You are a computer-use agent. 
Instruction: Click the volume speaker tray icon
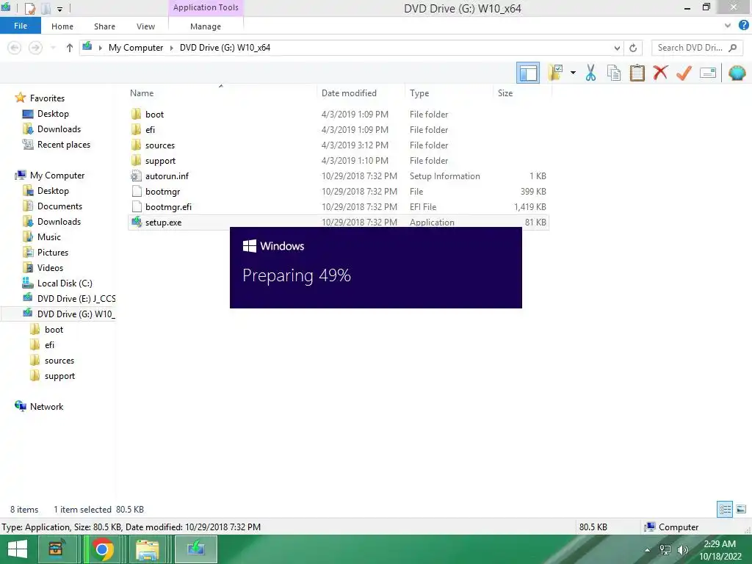(682, 550)
